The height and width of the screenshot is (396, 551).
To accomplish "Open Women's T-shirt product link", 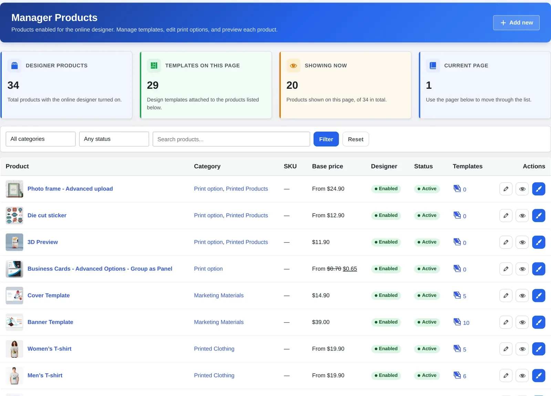I will click(x=50, y=349).
